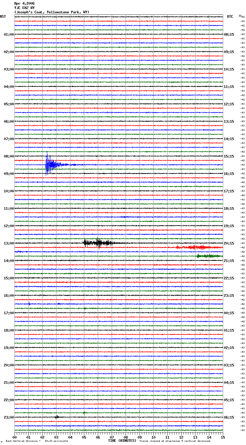Click the 'TIME (MINUTES)' axis title
Screen dimensions: 246x445
pos(122,441)
